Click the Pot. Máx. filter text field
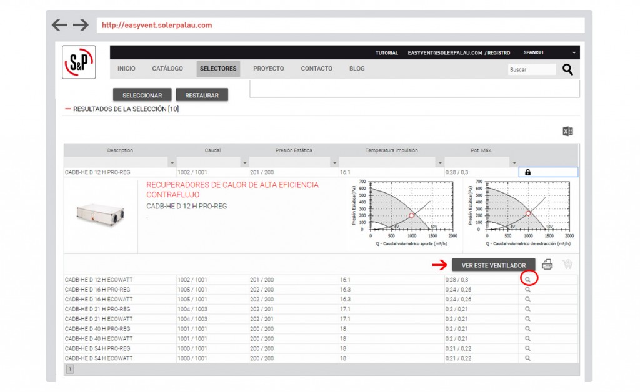Image resolution: width=640 pixels, height=392 pixels. (477, 162)
